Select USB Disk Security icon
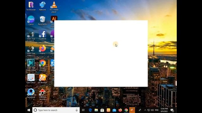Viewport: 202px width, 113px height. coord(42,94)
